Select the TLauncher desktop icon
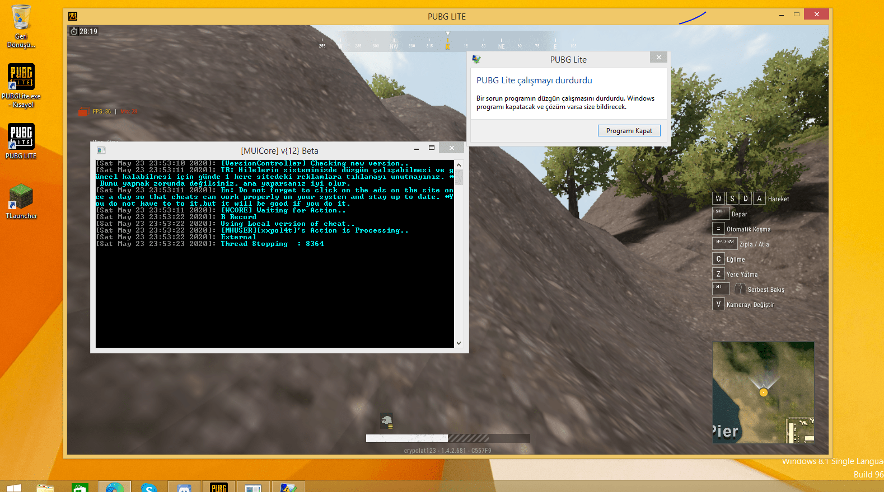The height and width of the screenshot is (492, 884). [x=21, y=201]
